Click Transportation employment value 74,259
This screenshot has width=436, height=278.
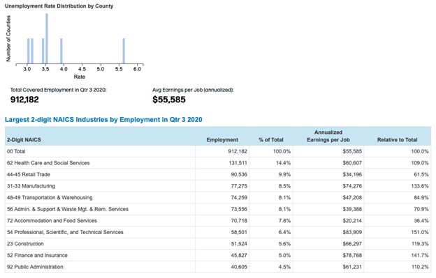[x=239, y=198]
